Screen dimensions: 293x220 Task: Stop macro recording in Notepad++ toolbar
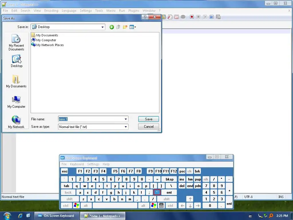coord(199,17)
